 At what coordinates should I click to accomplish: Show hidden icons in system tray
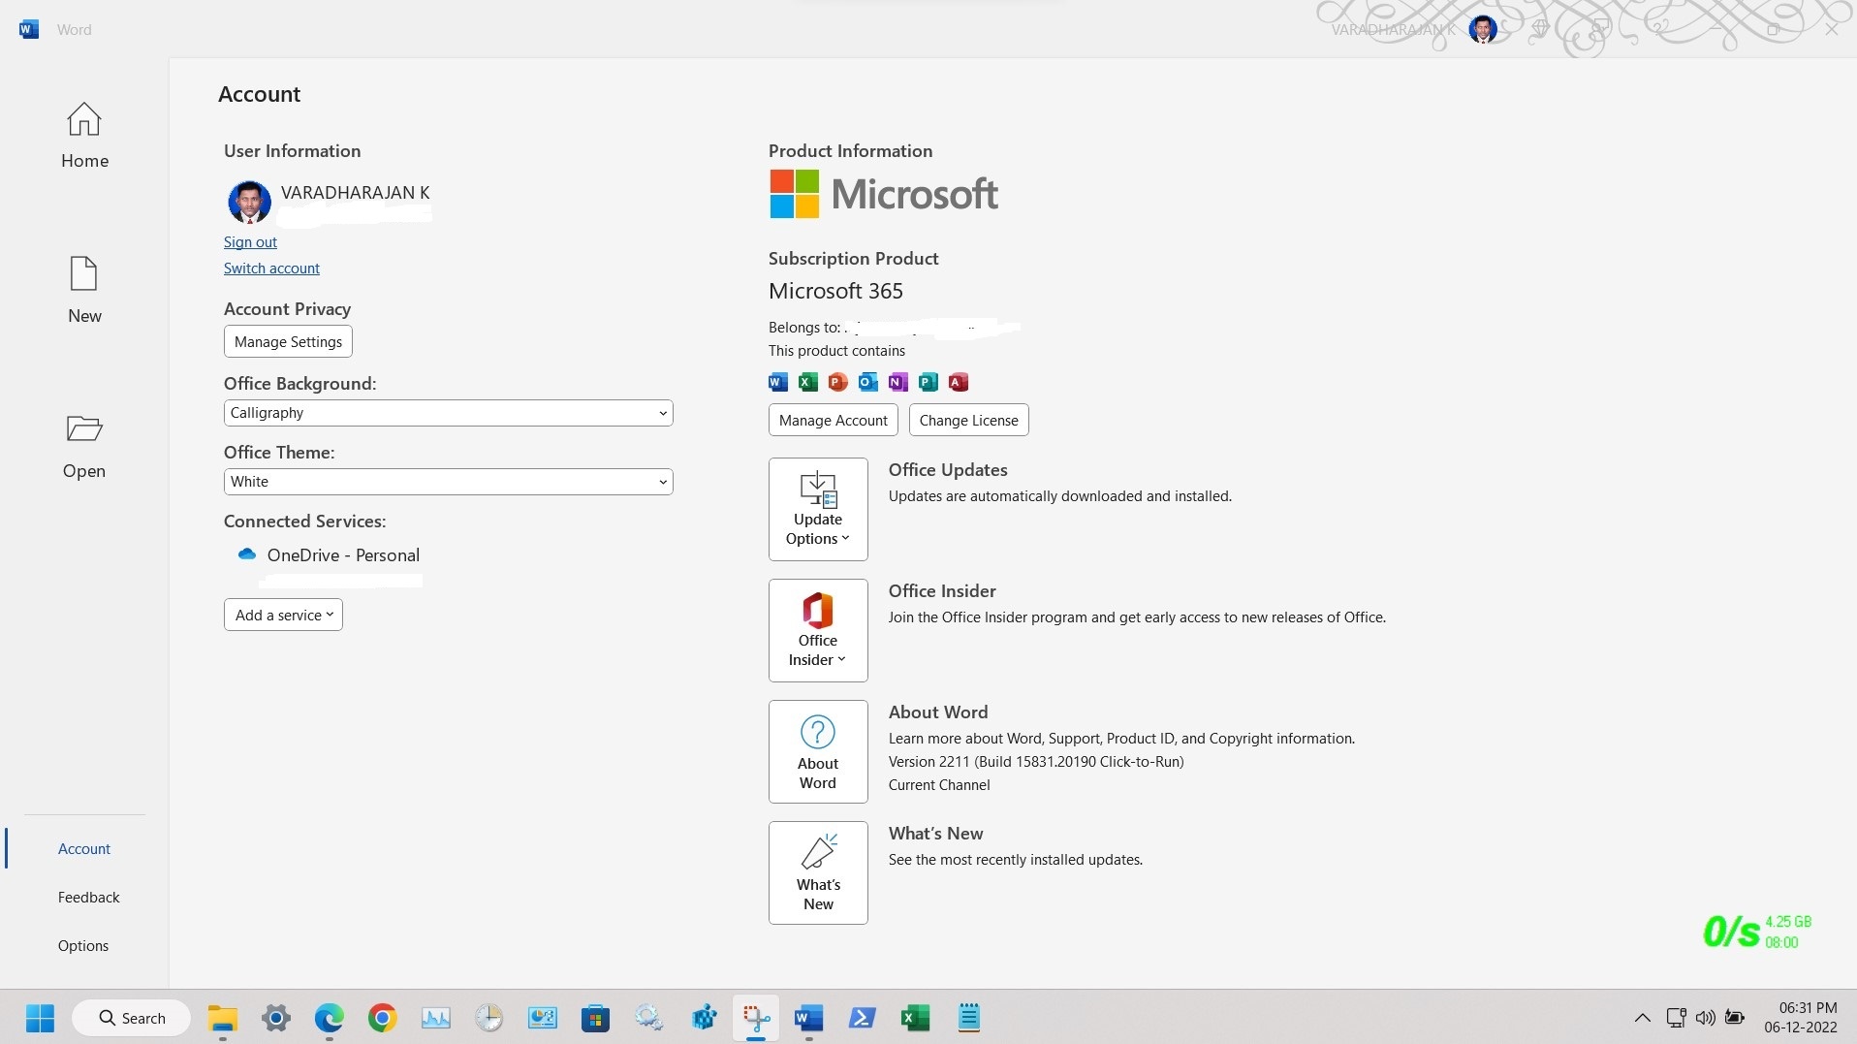(x=1643, y=1018)
